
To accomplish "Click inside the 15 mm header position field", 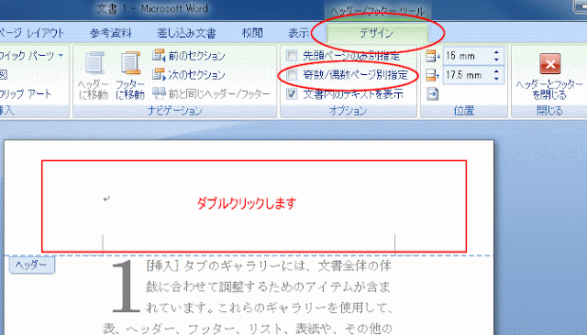I will point(468,56).
